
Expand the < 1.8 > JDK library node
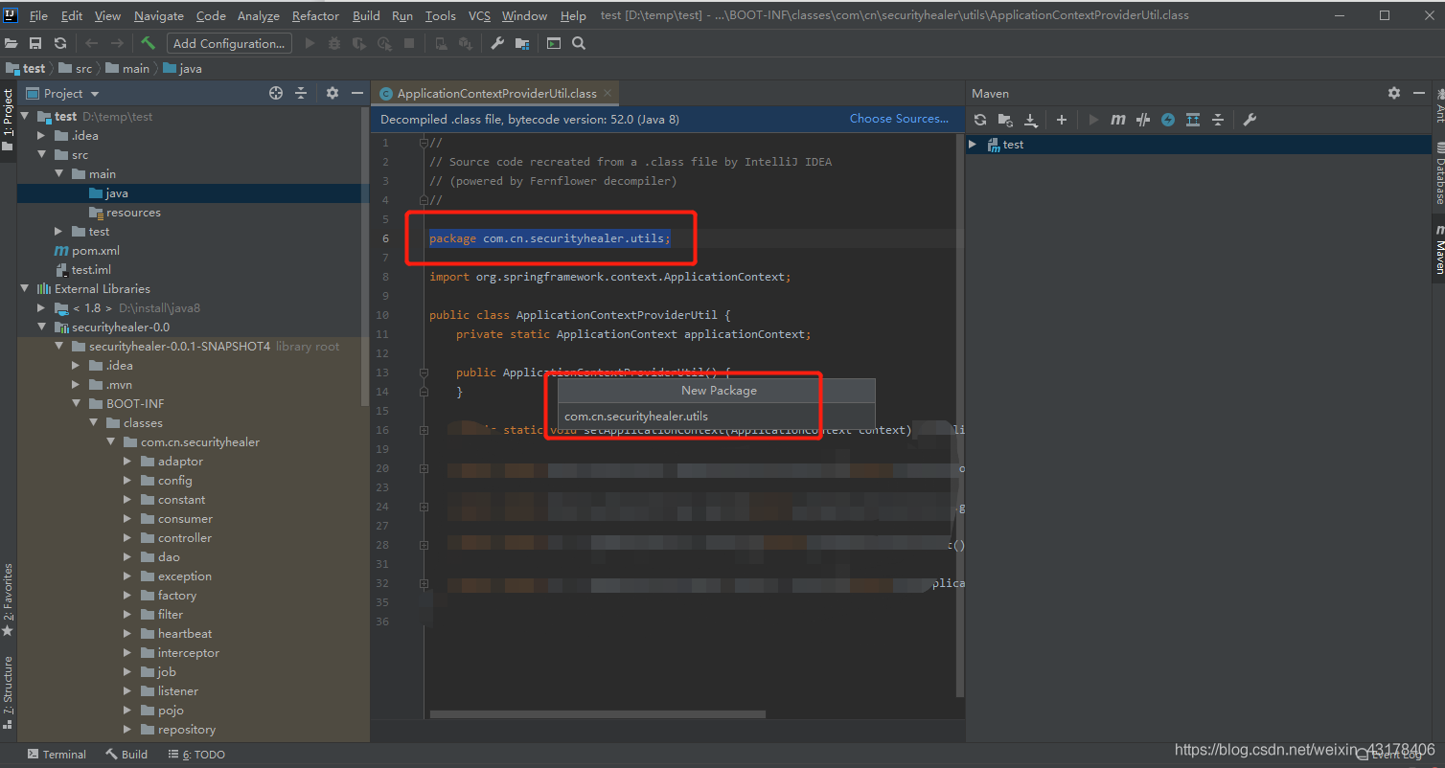[41, 307]
